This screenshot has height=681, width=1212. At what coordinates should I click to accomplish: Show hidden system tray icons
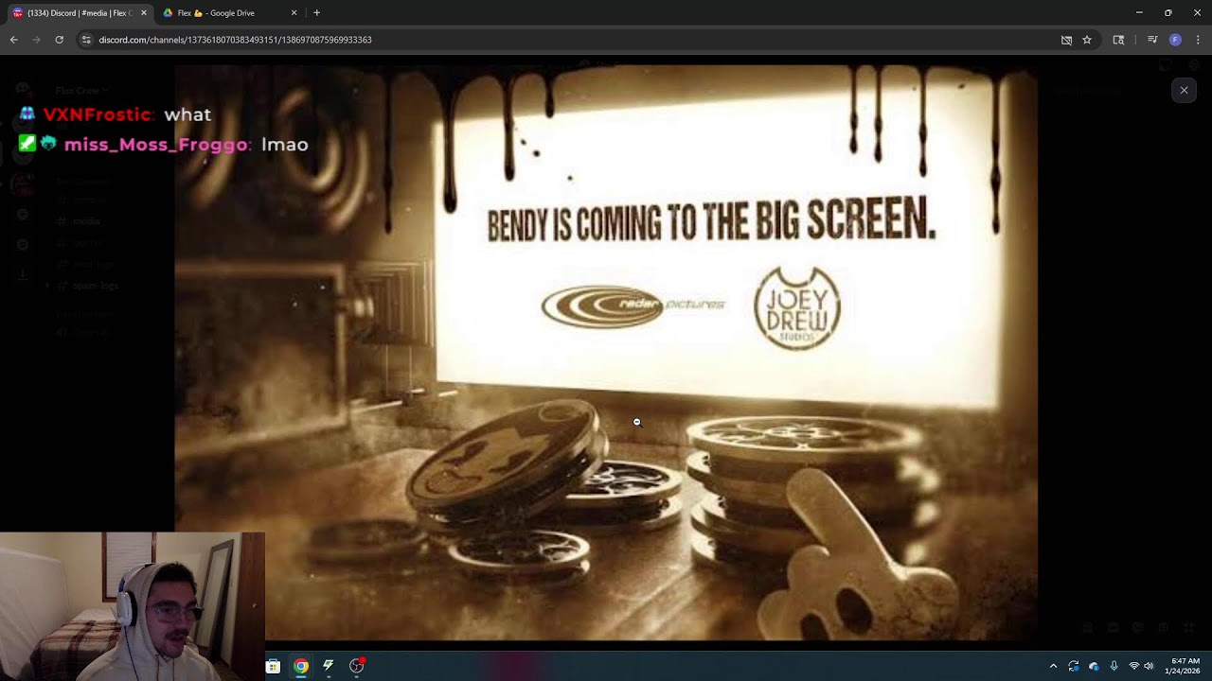[1053, 666]
